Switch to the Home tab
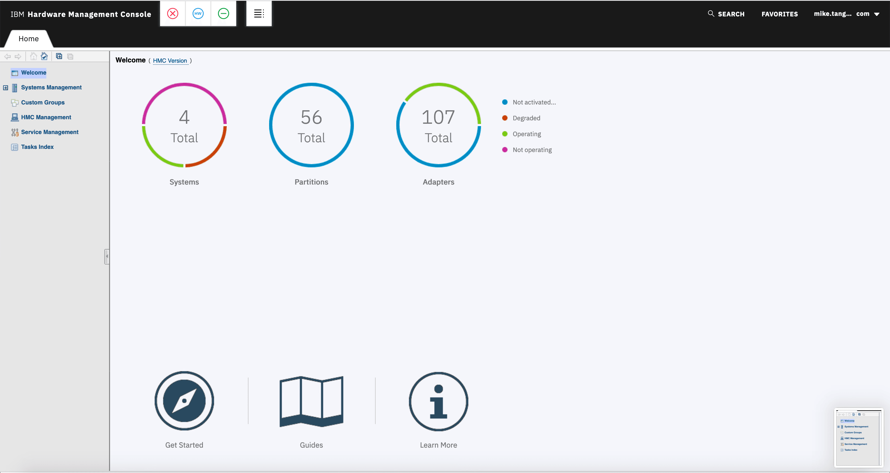This screenshot has width=890, height=473. 29,39
